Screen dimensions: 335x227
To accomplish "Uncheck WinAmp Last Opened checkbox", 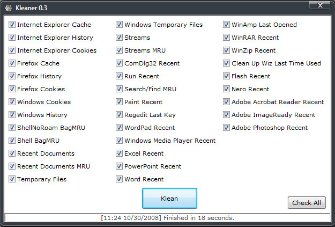I will point(227,24).
